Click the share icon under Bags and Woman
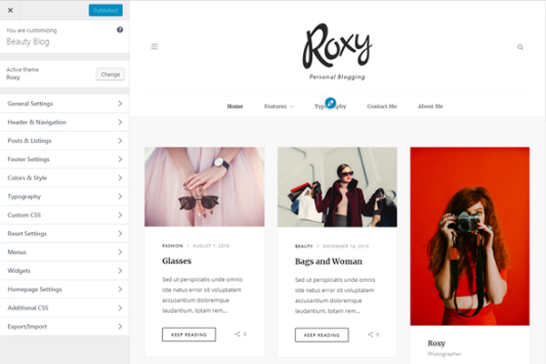This screenshot has height=364, width=546. click(370, 334)
